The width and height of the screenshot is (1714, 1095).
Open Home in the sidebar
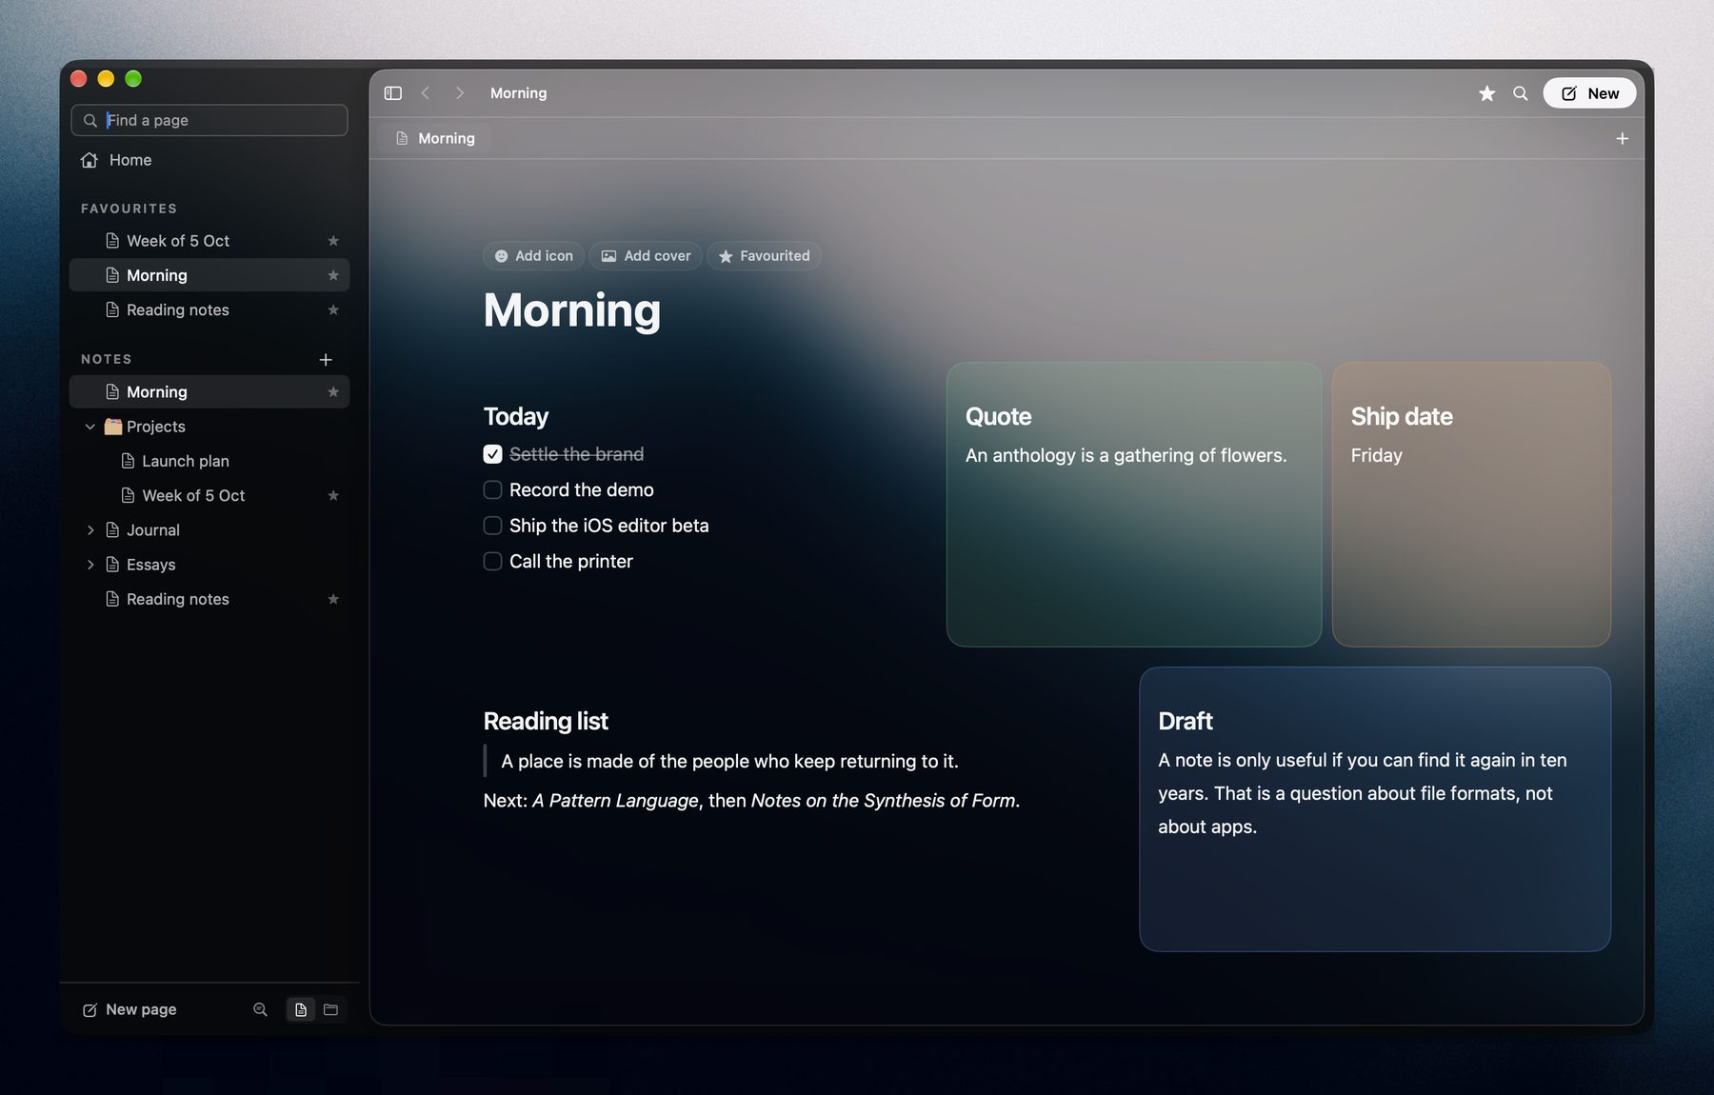tap(209, 160)
